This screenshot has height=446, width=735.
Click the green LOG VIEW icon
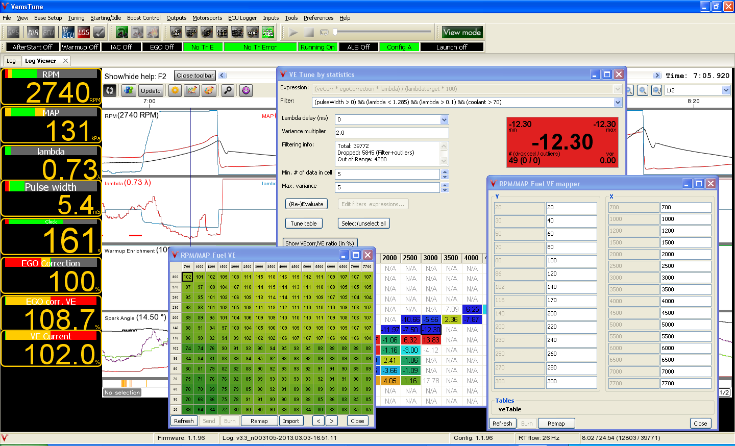[x=268, y=33]
